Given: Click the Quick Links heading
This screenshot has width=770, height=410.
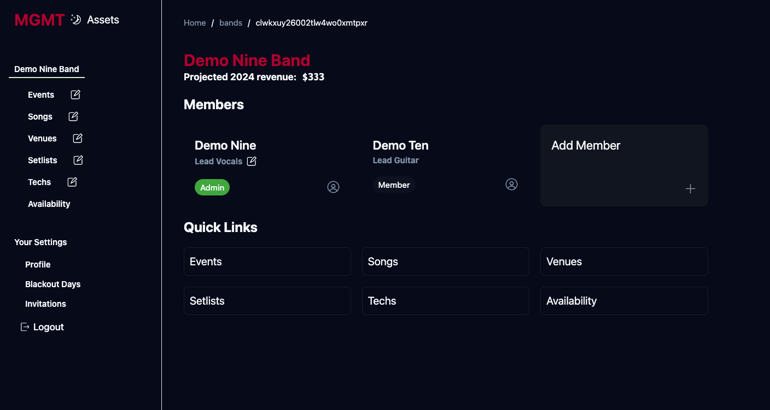Looking at the screenshot, I should (220, 228).
